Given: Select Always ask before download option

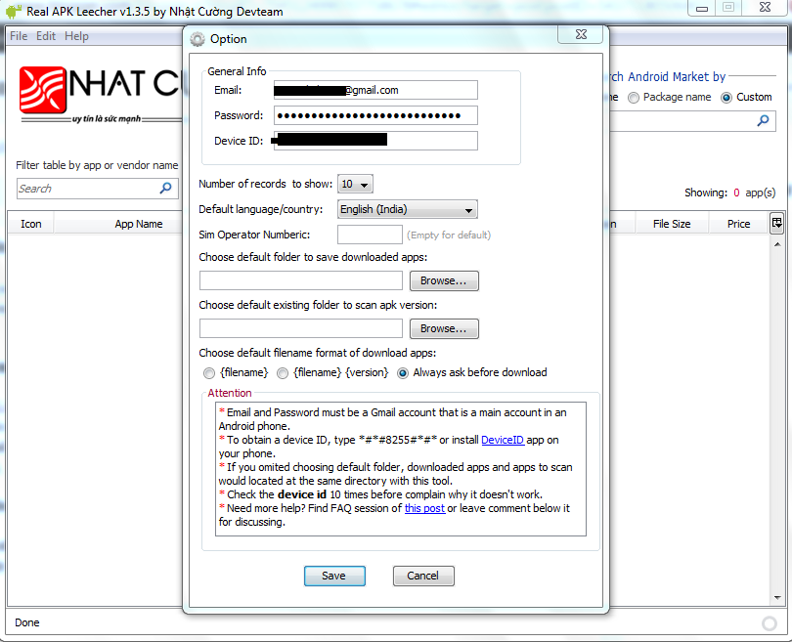Looking at the screenshot, I should tap(403, 373).
